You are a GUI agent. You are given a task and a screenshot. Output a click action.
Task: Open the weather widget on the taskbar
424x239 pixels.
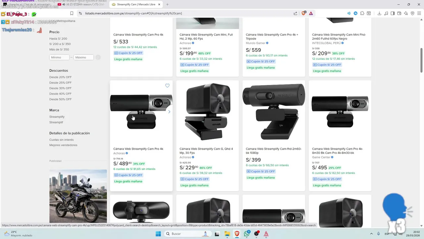pos(17,234)
